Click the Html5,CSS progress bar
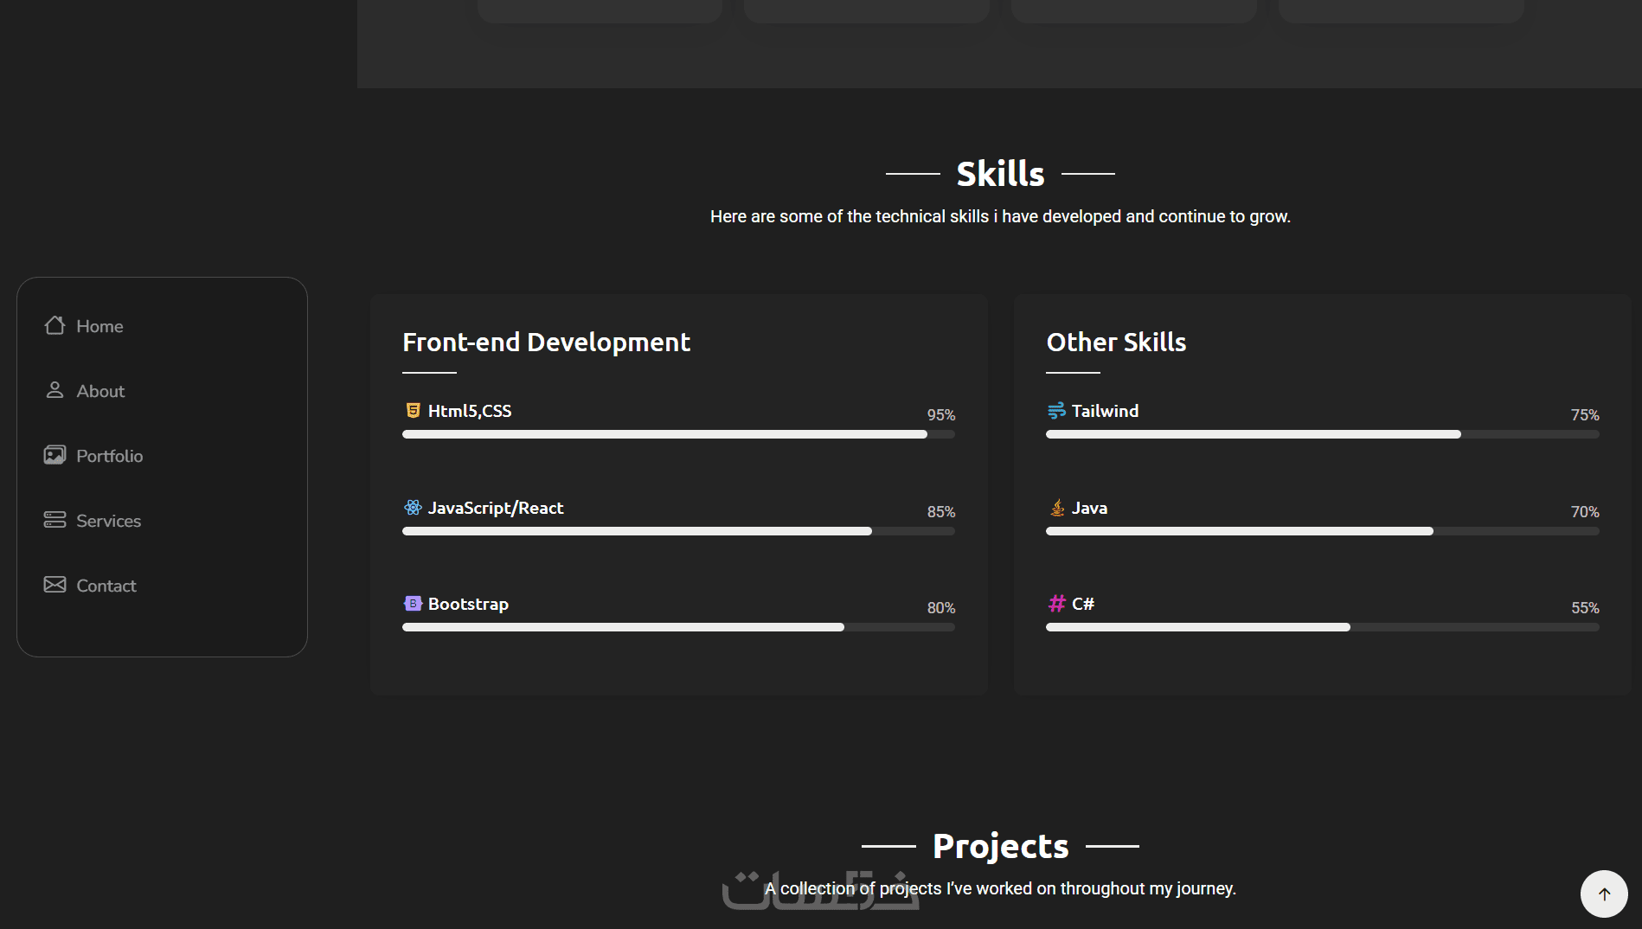The width and height of the screenshot is (1642, 929). click(678, 434)
